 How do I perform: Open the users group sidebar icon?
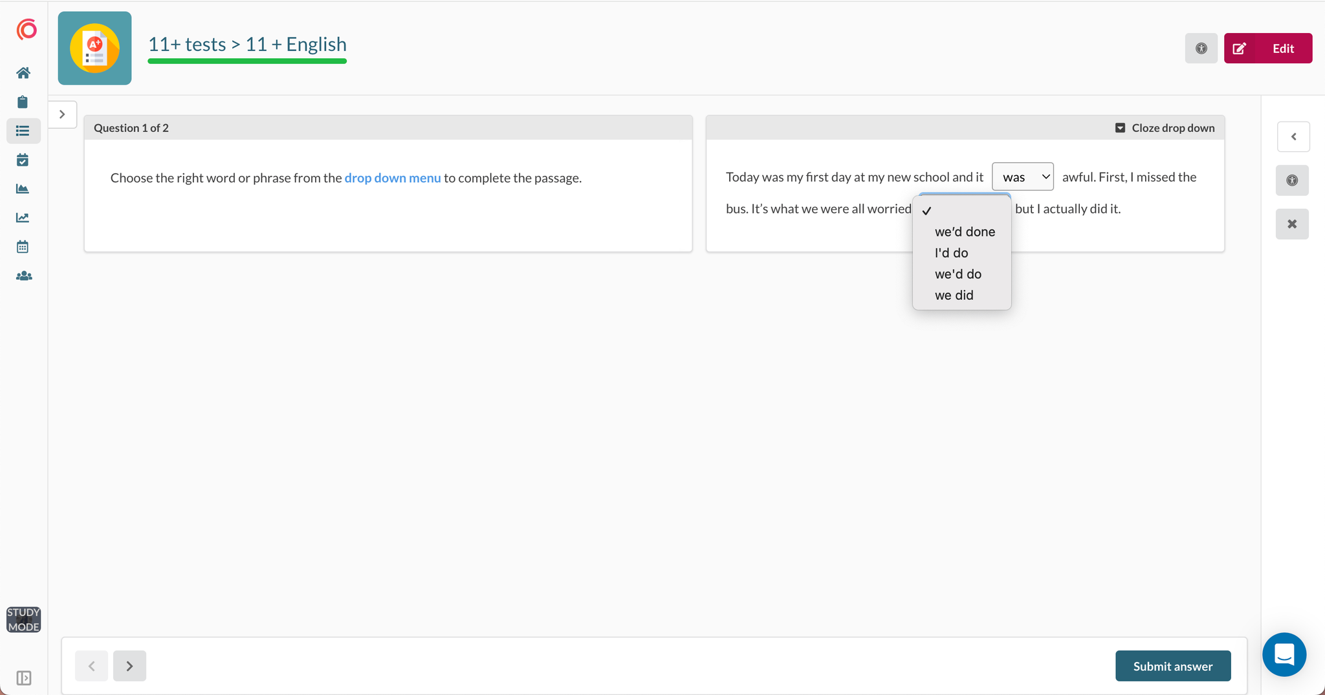(23, 276)
